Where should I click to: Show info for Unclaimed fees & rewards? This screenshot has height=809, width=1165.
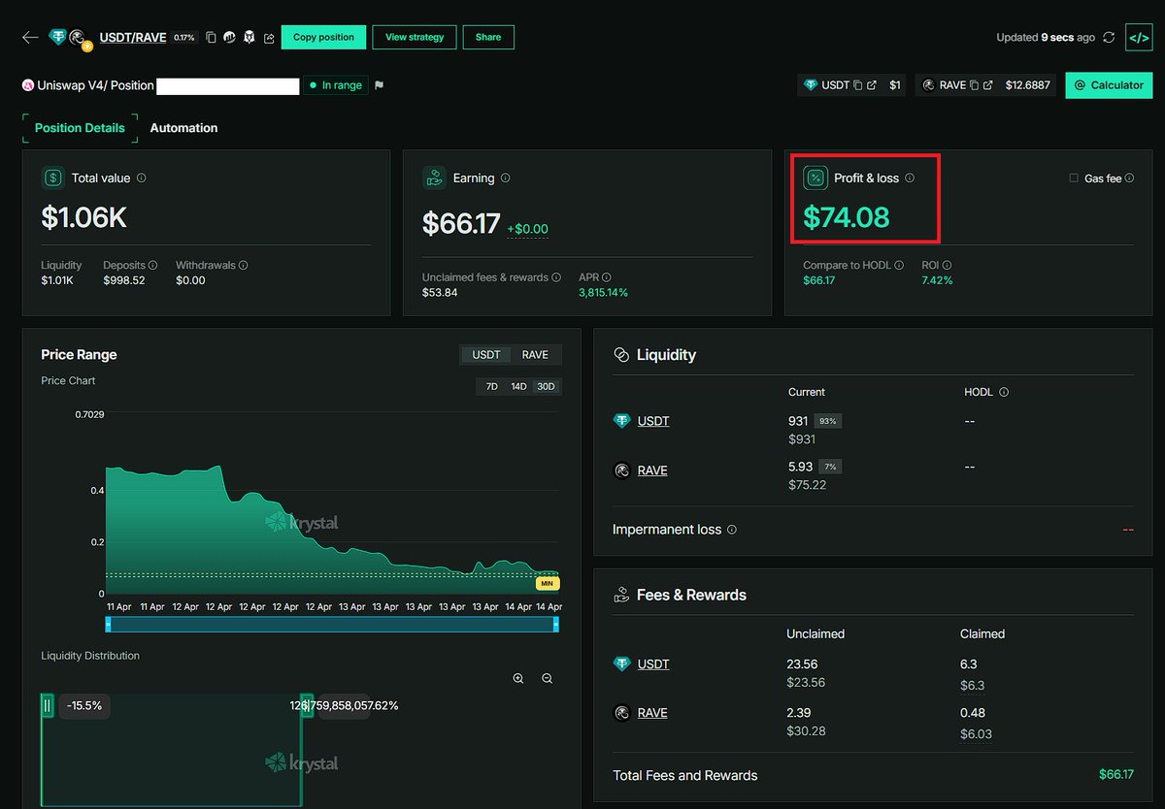point(556,277)
